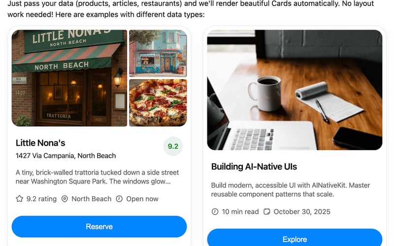Click the Open now status label
Screen dimensions: 394x246
(142, 199)
